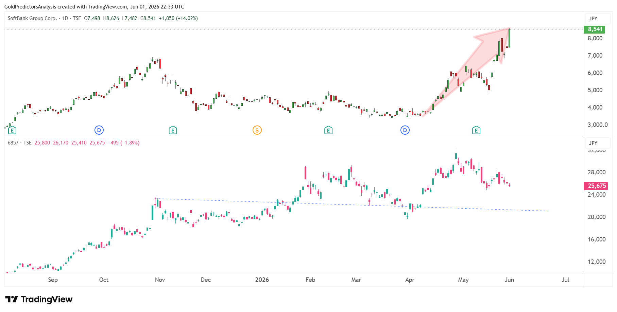Image resolution: width=617 pixels, height=312 pixels.
Task: Click the change value −495 (−1.89%)
Action: coord(124,143)
